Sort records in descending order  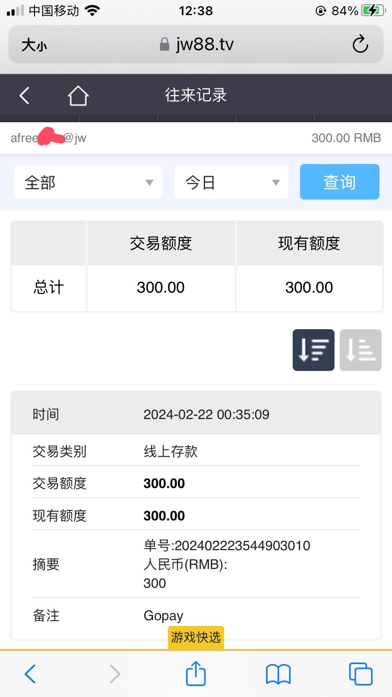coord(313,350)
